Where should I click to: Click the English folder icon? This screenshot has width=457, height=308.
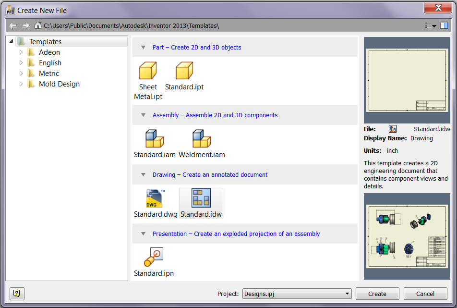click(31, 63)
